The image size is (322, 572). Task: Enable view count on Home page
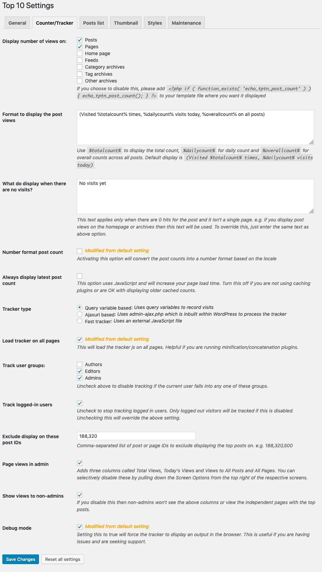tap(80, 53)
